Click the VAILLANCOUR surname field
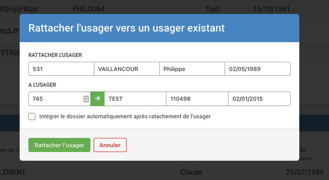The width and height of the screenshot is (329, 180). (x=127, y=69)
